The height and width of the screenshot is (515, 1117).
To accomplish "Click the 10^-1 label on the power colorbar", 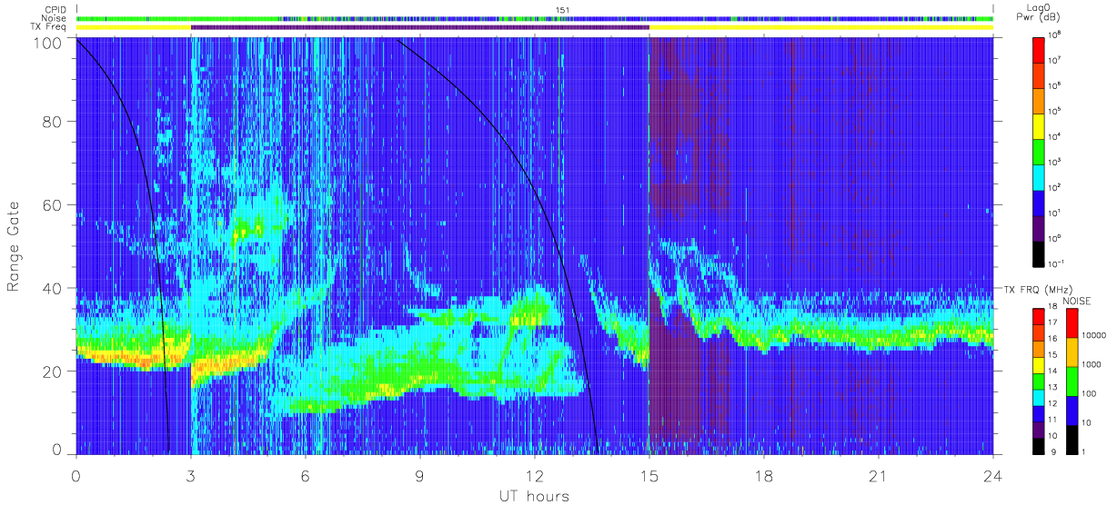I will [x=1056, y=263].
